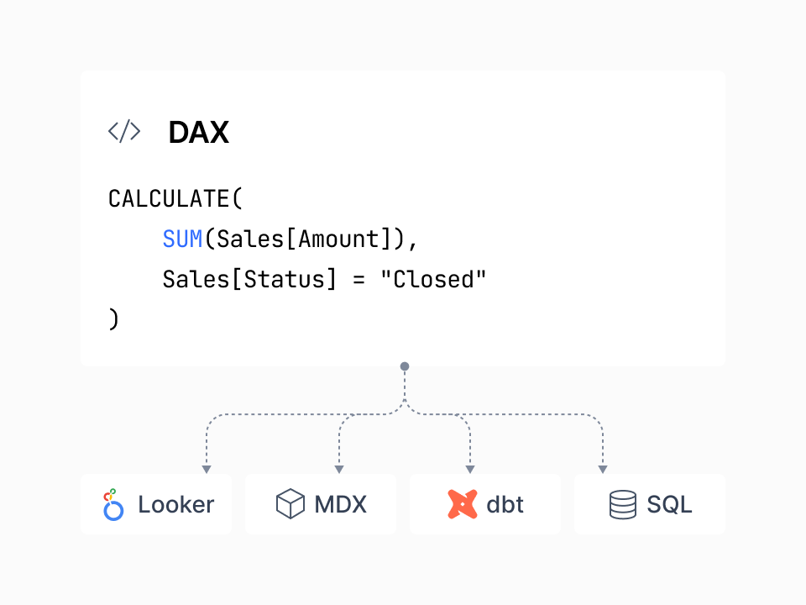Click the arrowhead pointing to MDX
This screenshot has height=605, width=806.
pos(338,469)
